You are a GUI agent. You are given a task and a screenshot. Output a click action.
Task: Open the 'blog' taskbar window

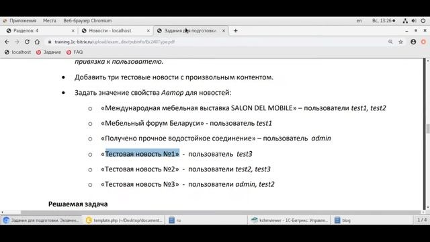click(x=372, y=220)
